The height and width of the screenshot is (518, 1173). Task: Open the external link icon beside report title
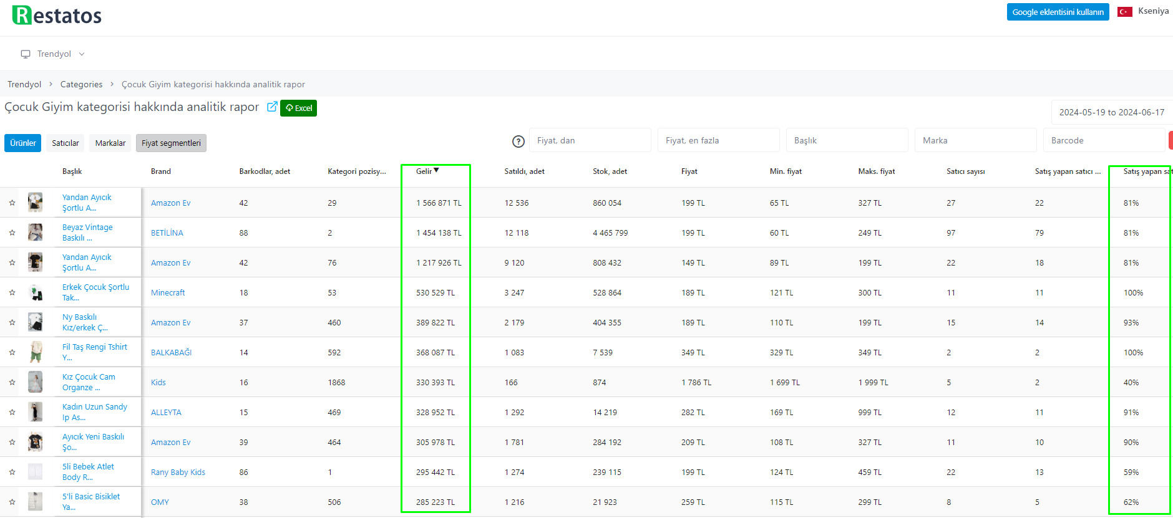tap(272, 107)
